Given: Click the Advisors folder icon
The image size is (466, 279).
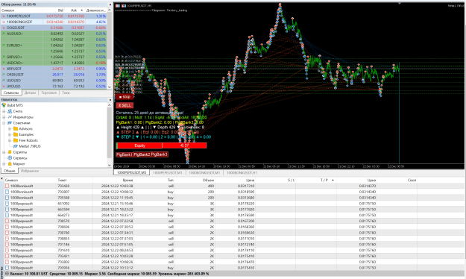Looking at the screenshot, I should pos(16,128).
